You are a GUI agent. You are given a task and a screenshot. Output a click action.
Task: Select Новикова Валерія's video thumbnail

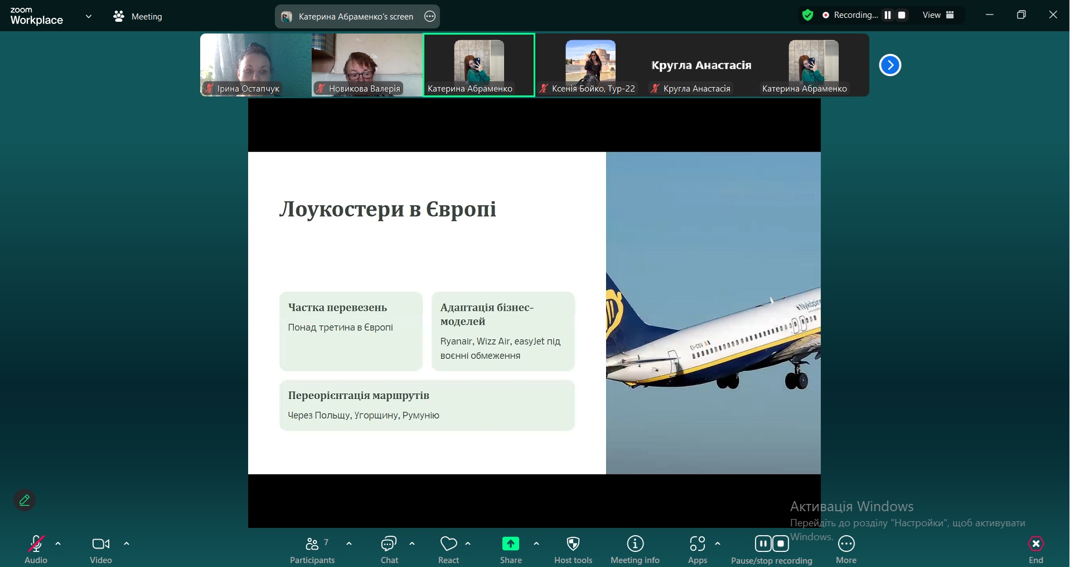(x=367, y=64)
